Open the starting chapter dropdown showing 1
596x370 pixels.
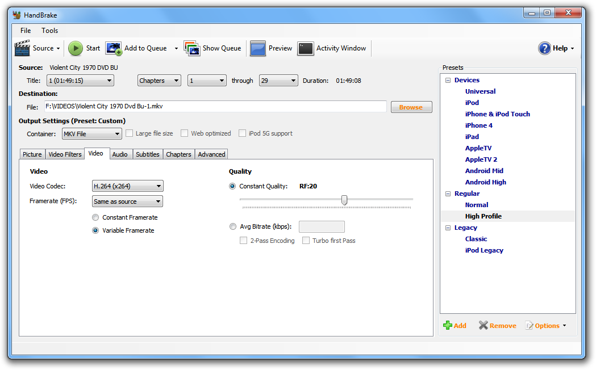207,81
